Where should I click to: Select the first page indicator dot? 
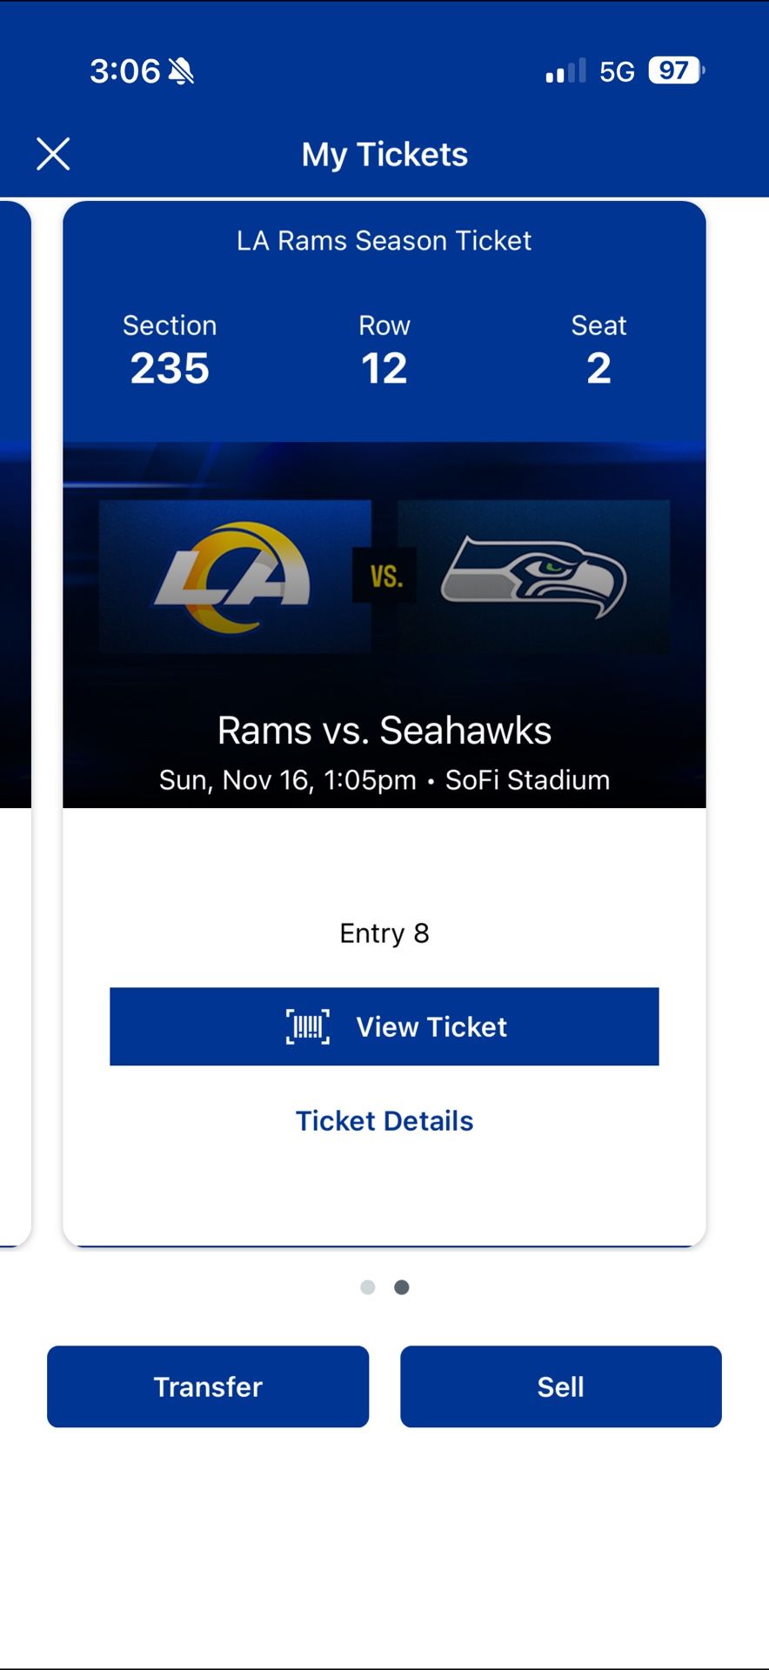(x=368, y=1287)
